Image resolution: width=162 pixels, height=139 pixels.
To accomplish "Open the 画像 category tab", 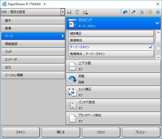I will pyautogui.click(x=33, y=28).
